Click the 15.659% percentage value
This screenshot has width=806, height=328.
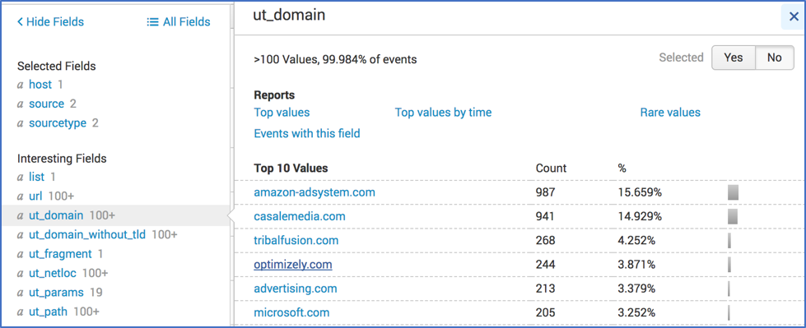coord(640,192)
